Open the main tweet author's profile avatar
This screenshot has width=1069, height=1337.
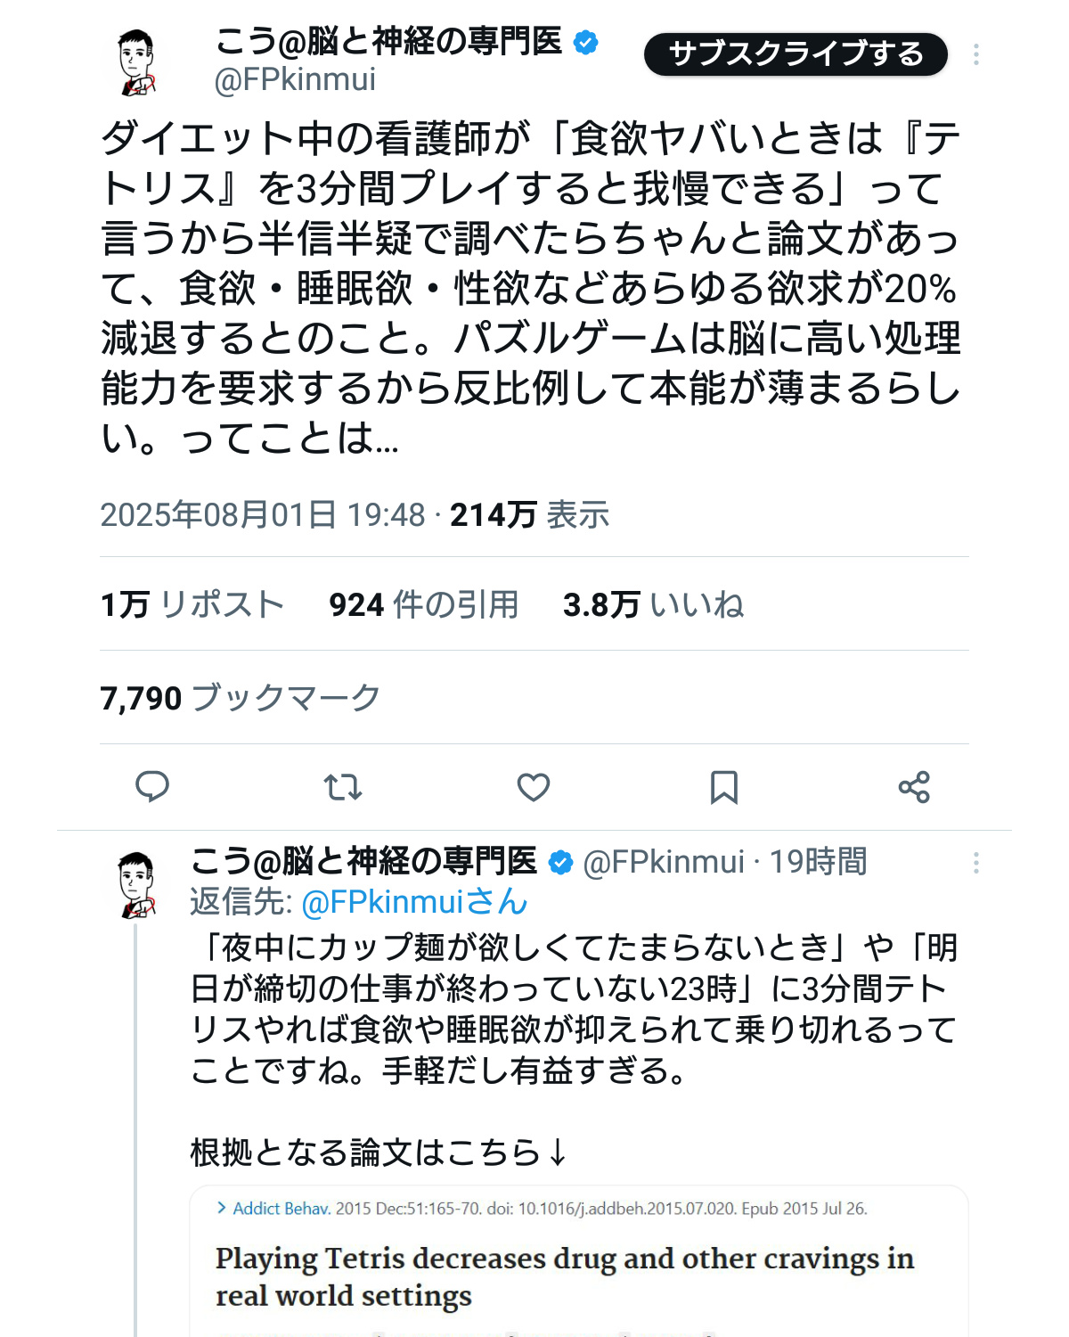pyautogui.click(x=137, y=62)
